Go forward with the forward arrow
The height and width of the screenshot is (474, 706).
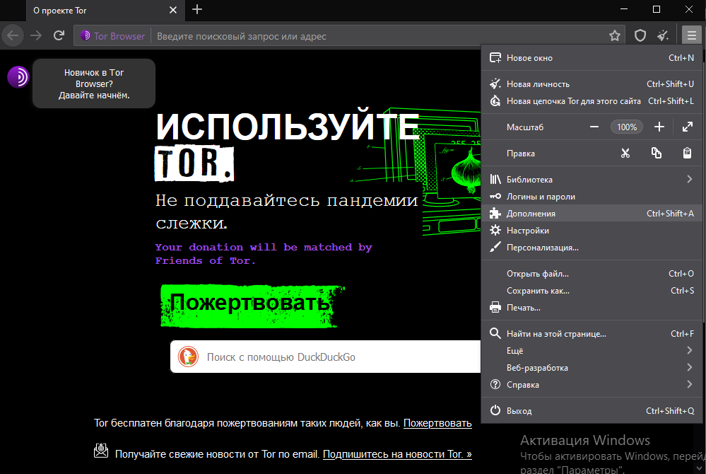[x=36, y=35]
